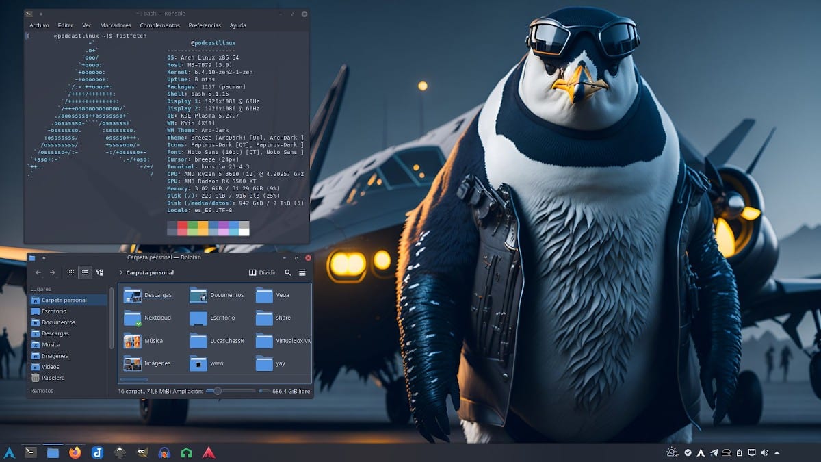Open Editar menu in Konsole
The width and height of the screenshot is (821, 462).
[x=66, y=25]
